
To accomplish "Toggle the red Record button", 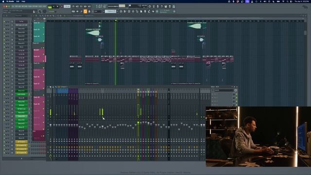I will click(62, 6).
